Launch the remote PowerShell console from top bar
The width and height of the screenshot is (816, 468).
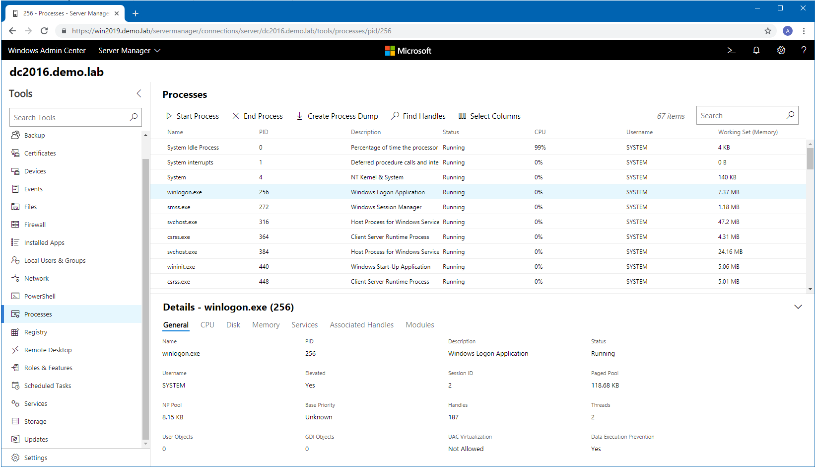coord(731,50)
